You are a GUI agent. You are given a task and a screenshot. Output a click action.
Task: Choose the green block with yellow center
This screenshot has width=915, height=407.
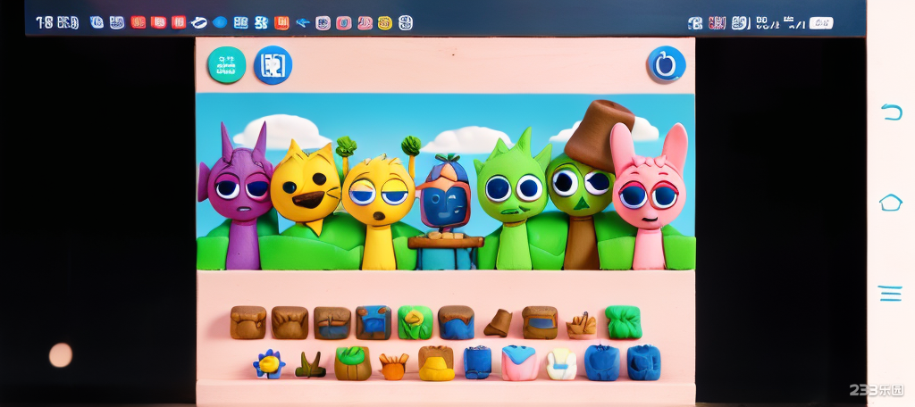coord(415,322)
